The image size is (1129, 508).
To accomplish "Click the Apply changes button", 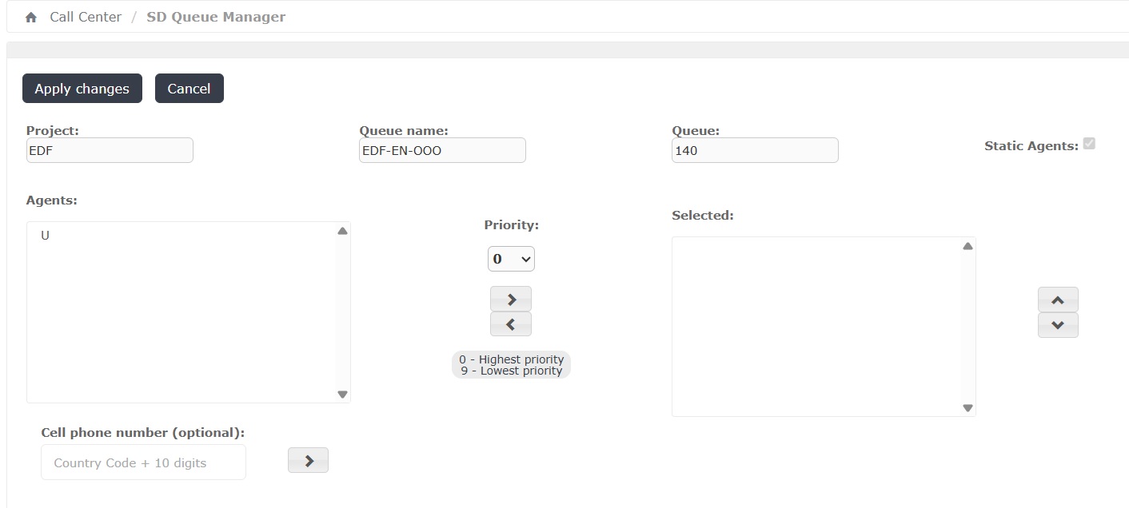I will point(82,89).
